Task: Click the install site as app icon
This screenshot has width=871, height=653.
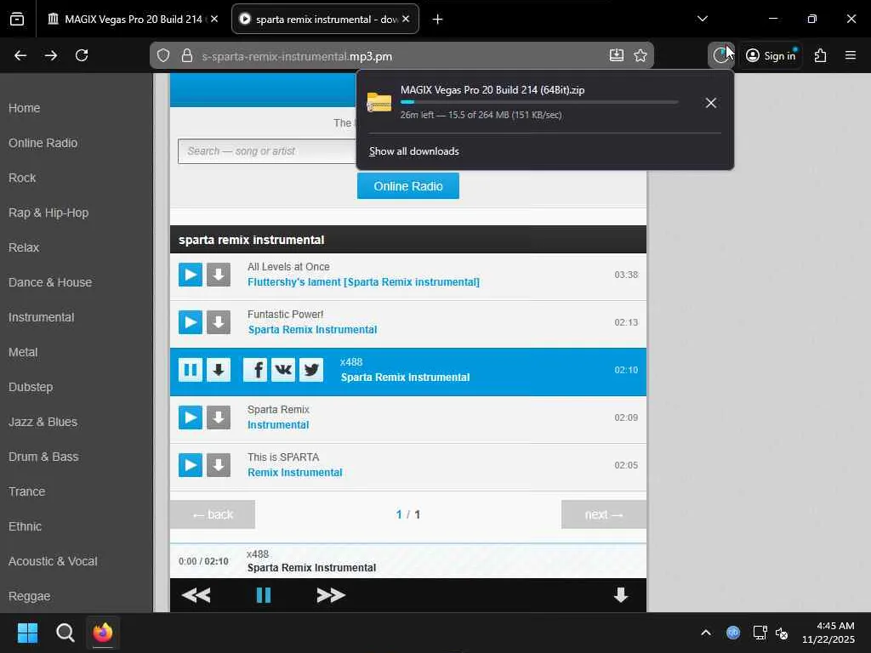Action: (x=617, y=55)
